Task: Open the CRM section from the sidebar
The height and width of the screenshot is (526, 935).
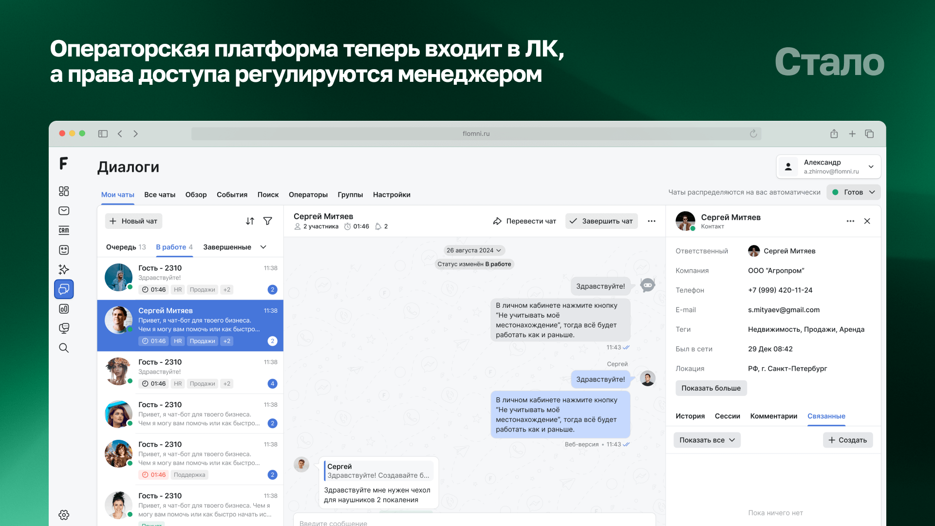Action: click(x=64, y=230)
